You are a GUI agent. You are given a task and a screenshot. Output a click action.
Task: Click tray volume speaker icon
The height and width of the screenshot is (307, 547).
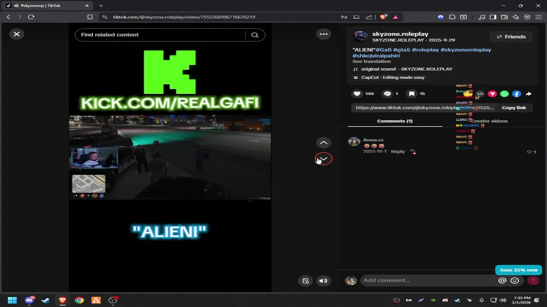[503, 300]
